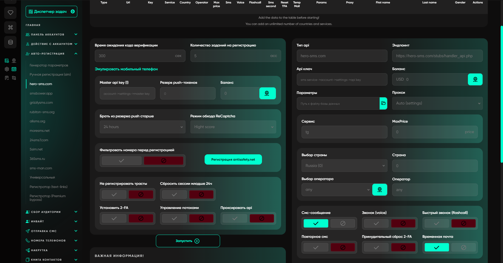This screenshot has width=503, height=263.
Task: Expand the Прокси Auto (settings) dropdown
Action: coord(437,103)
